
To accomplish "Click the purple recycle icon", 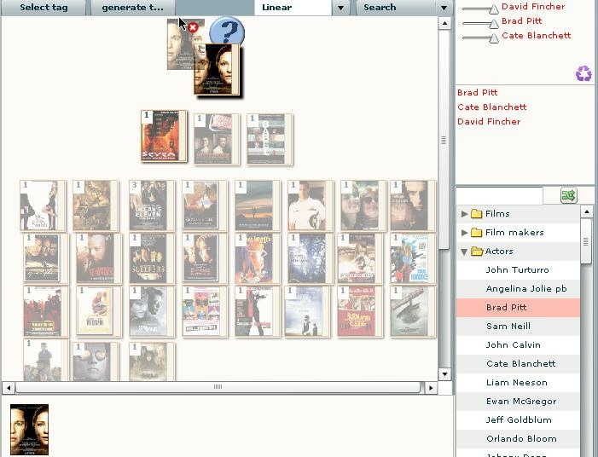I will point(583,73).
